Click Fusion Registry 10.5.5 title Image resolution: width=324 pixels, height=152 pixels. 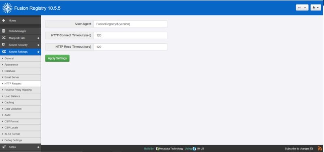(x=37, y=8)
